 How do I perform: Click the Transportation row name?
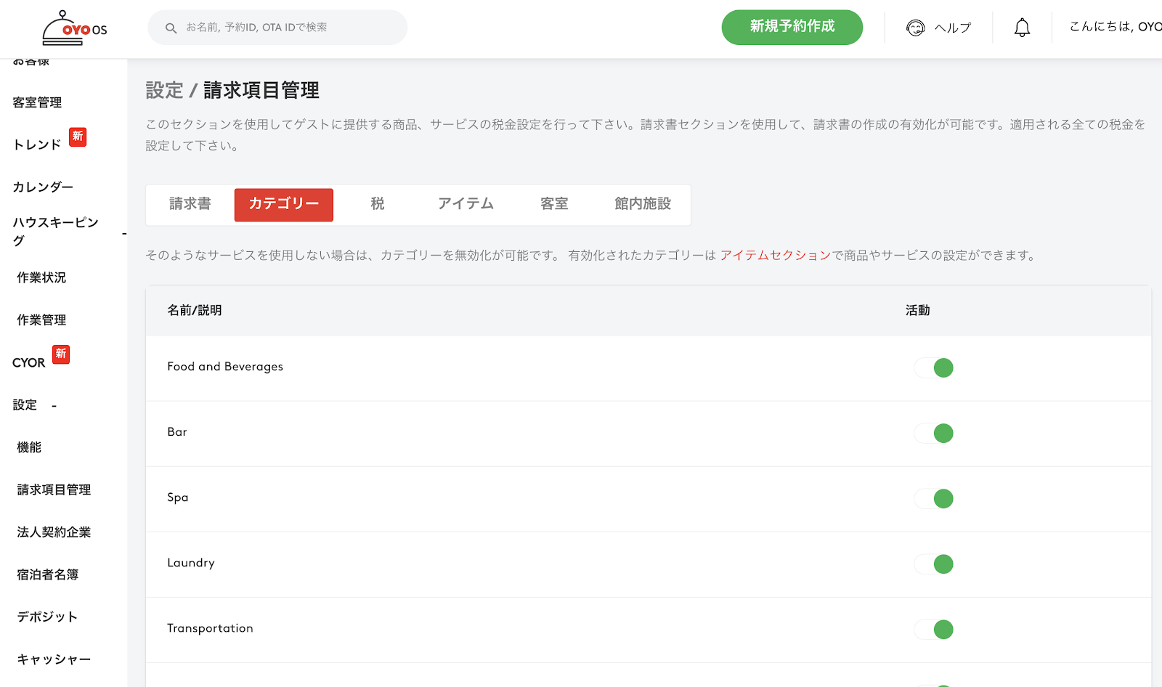(210, 628)
